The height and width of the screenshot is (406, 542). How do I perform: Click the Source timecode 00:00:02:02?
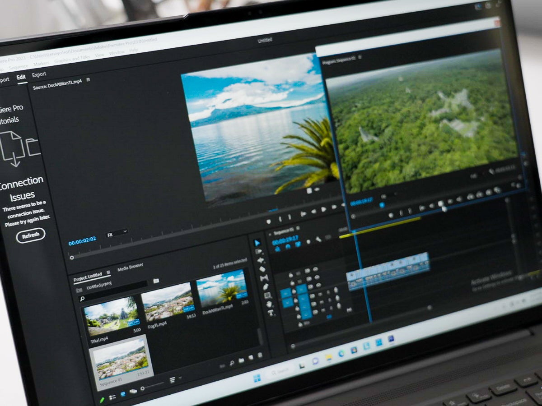click(82, 240)
